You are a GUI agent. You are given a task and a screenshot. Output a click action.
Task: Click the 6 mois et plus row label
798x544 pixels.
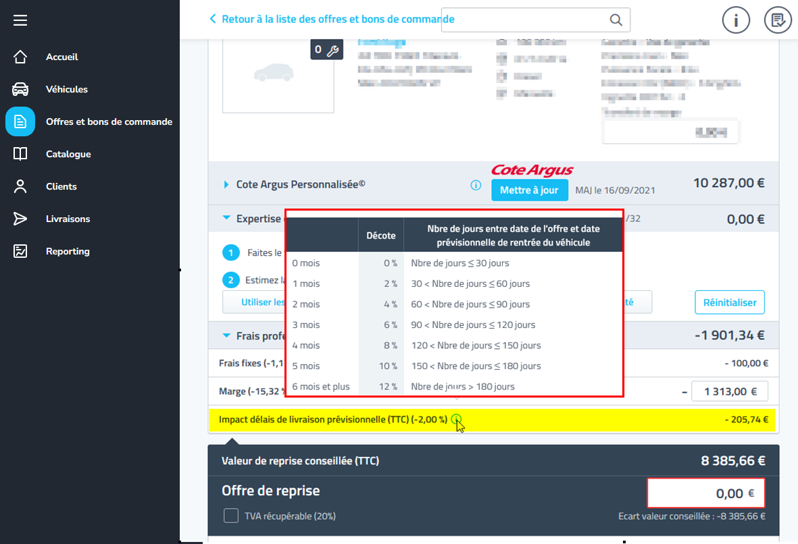321,386
